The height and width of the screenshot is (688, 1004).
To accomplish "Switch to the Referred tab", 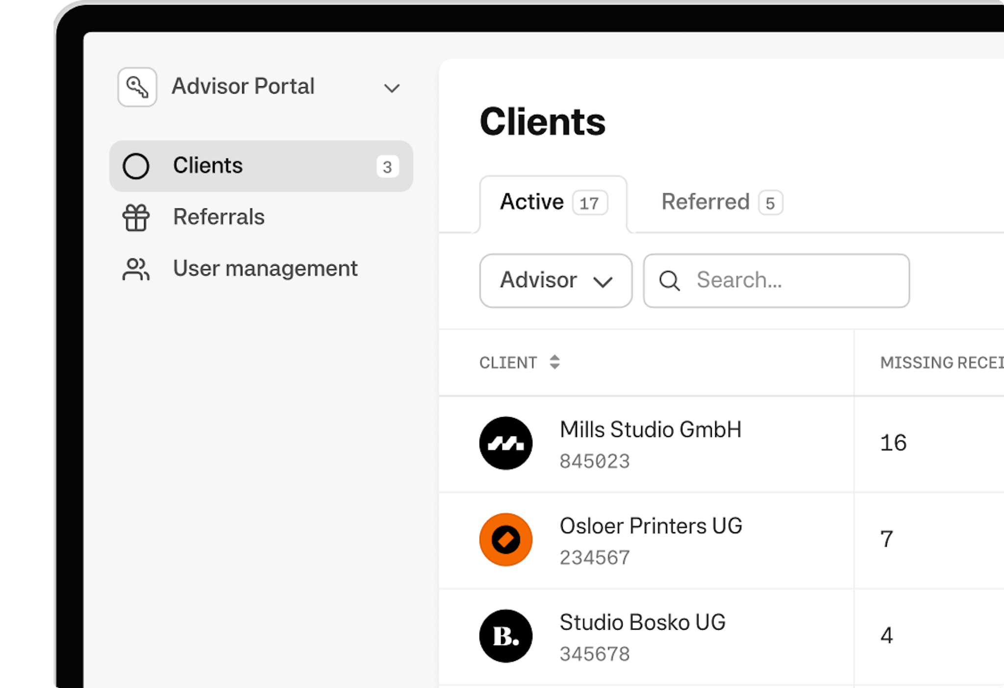I will coord(721,202).
